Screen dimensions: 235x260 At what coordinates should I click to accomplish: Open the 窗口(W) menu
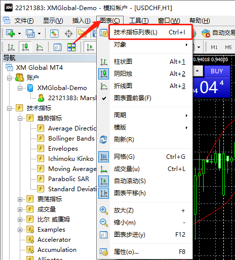coord(169,21)
